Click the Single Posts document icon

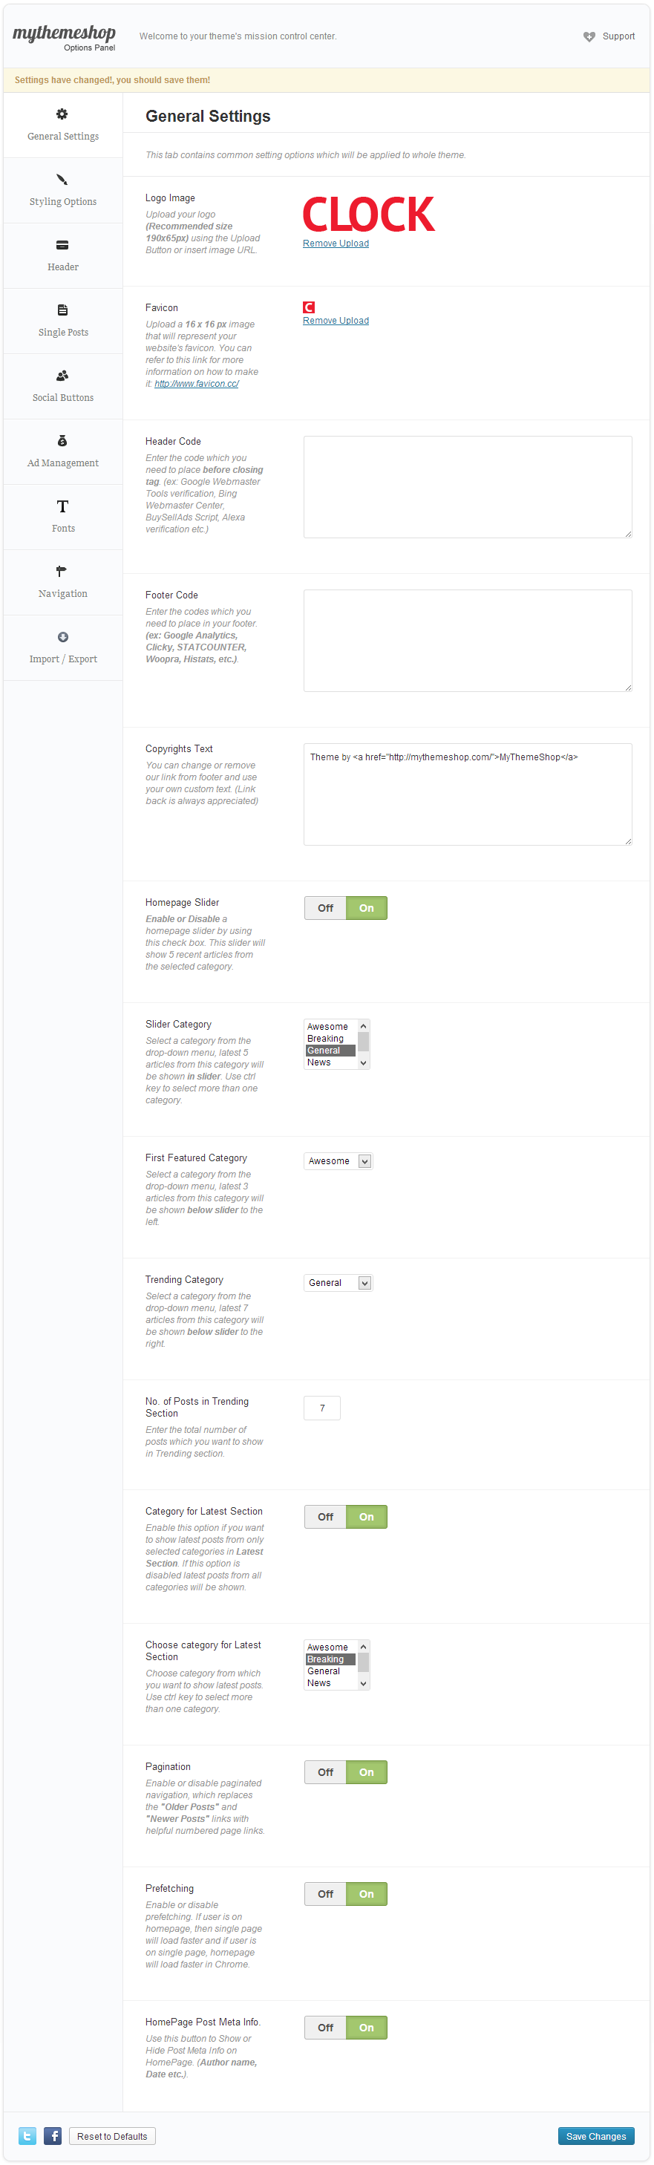[62, 310]
